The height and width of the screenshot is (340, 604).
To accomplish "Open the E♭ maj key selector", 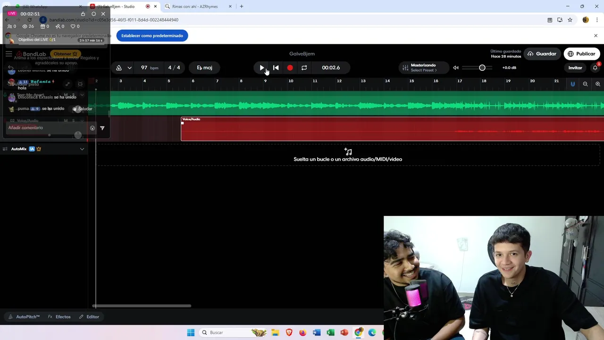I will (204, 68).
